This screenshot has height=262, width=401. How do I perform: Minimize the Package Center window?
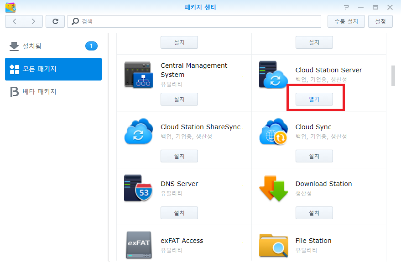(x=361, y=7)
